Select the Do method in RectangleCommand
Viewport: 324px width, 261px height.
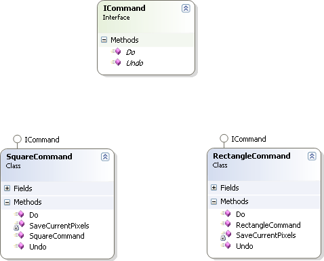pos(241,214)
